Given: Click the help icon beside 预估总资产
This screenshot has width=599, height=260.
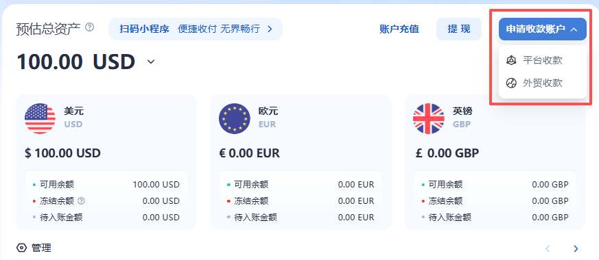Looking at the screenshot, I should point(89,27).
